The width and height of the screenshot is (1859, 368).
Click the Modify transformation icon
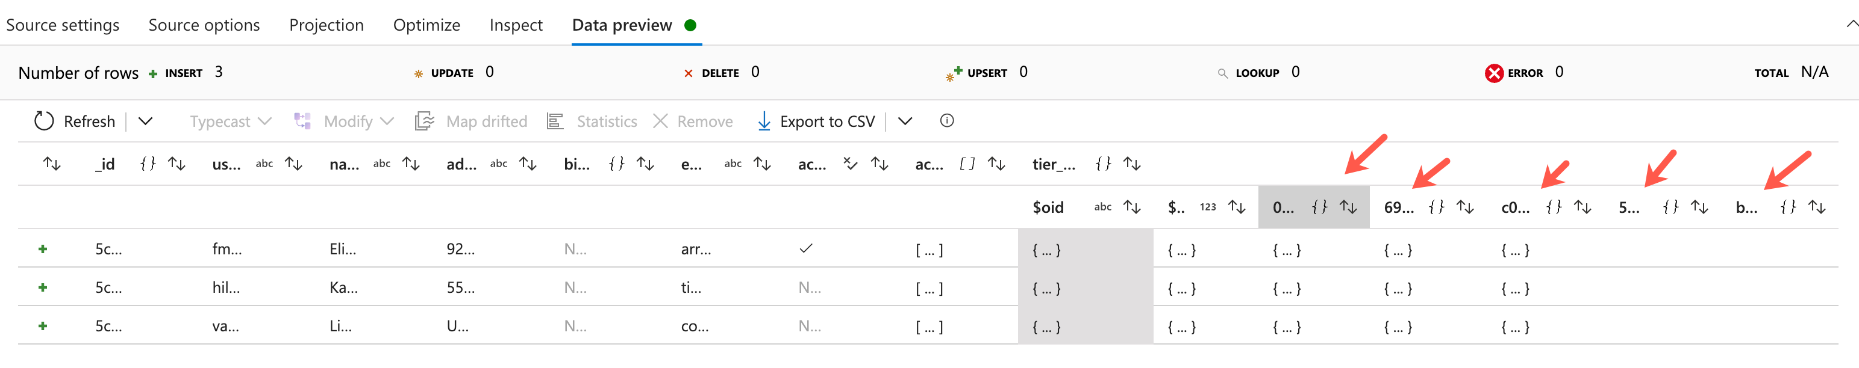(x=303, y=120)
